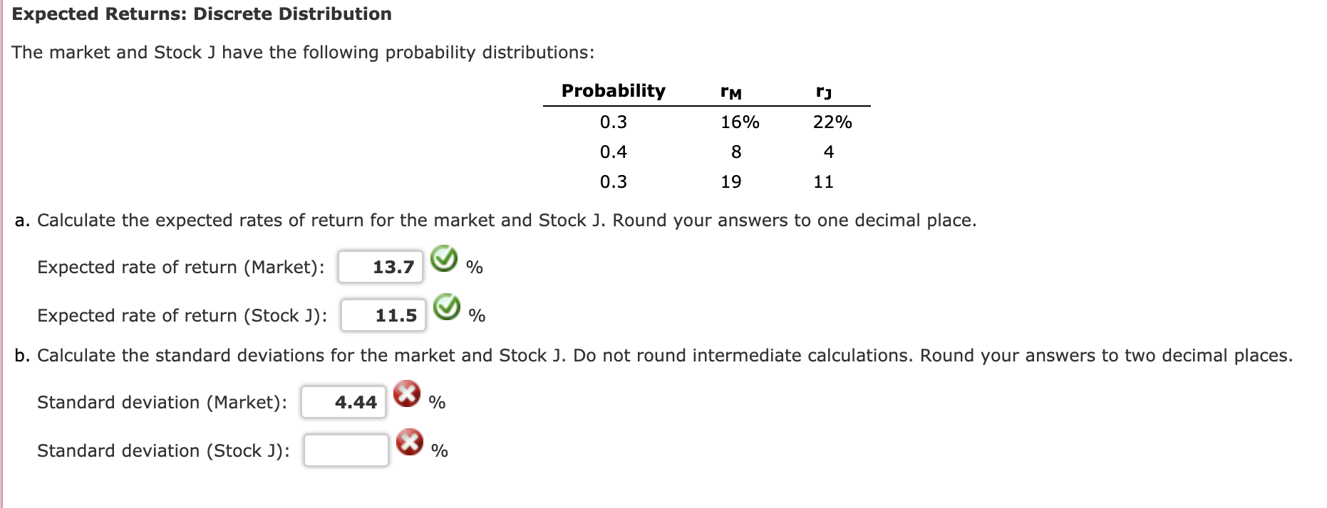Select the input field containing 11.5
Screen dimensions: 1327x508
click(383, 314)
